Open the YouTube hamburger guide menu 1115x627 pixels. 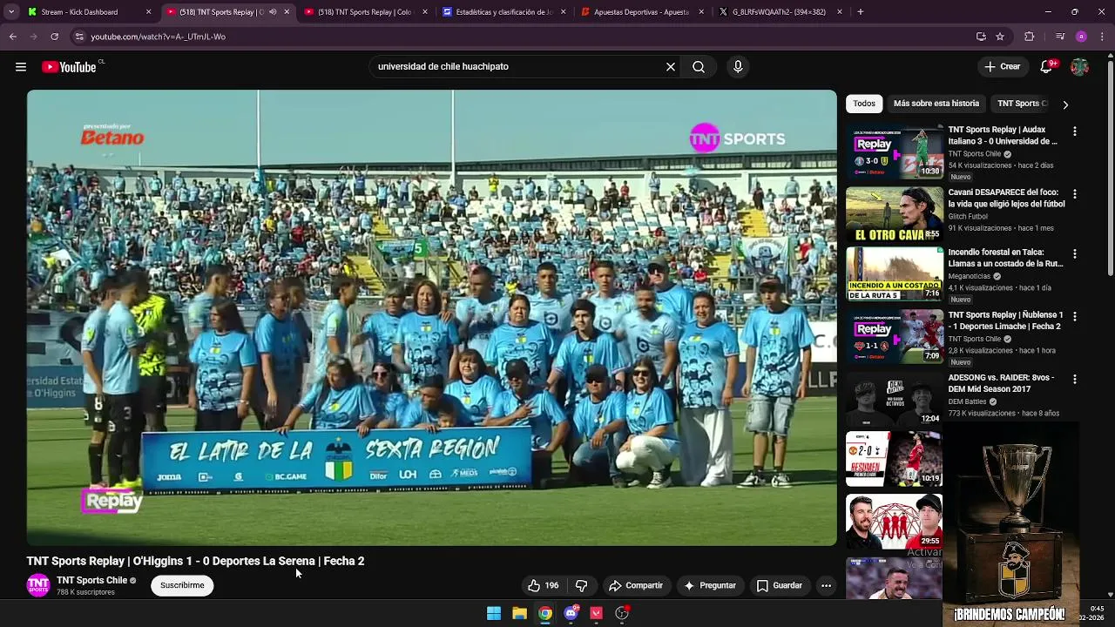pyautogui.click(x=21, y=67)
